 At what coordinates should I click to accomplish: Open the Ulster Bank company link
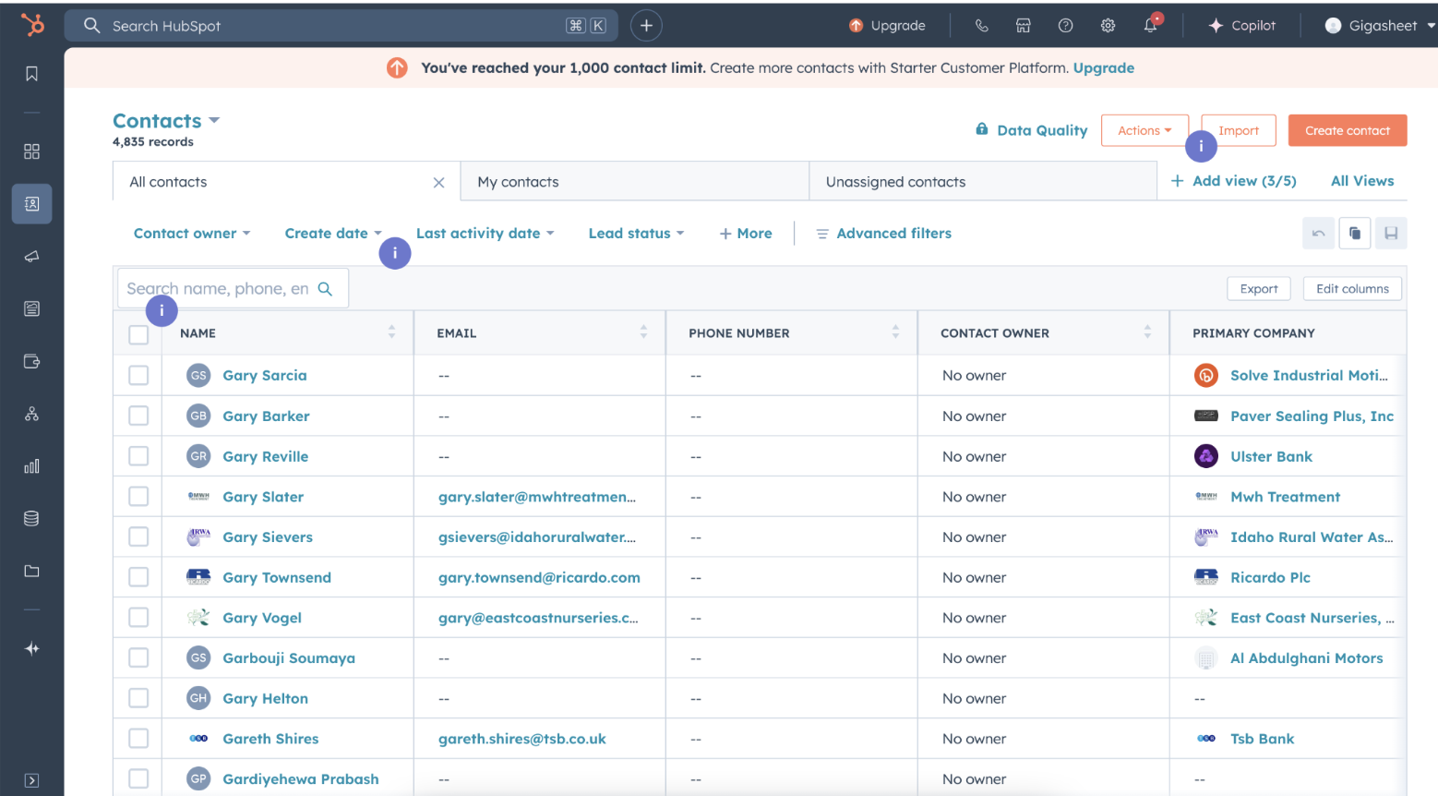[x=1271, y=456]
